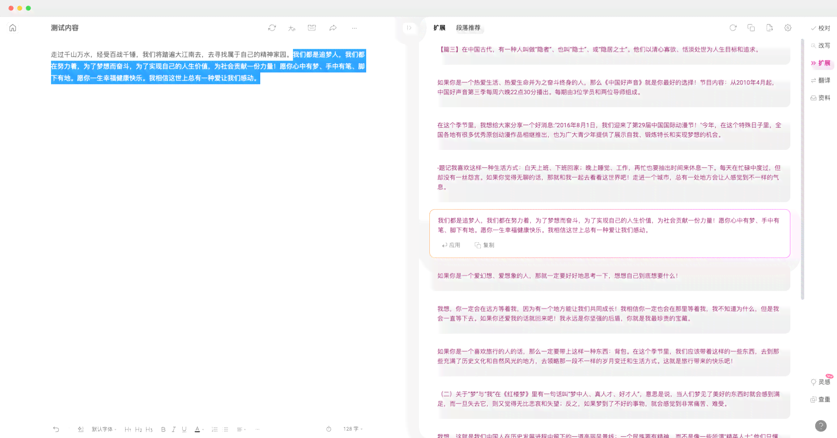837x438 pixels.
Task: Click 应用 to apply the suggestion
Action: coord(451,245)
